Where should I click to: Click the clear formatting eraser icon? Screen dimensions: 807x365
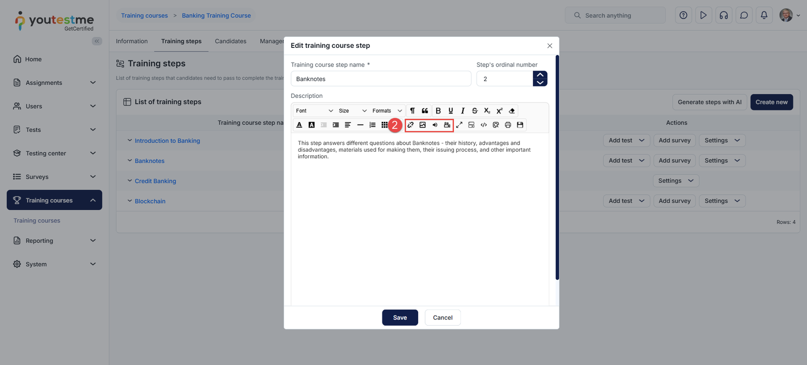pos(511,111)
